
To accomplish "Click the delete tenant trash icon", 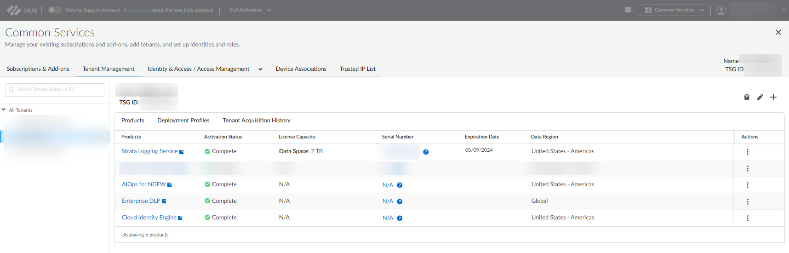I will pos(747,97).
